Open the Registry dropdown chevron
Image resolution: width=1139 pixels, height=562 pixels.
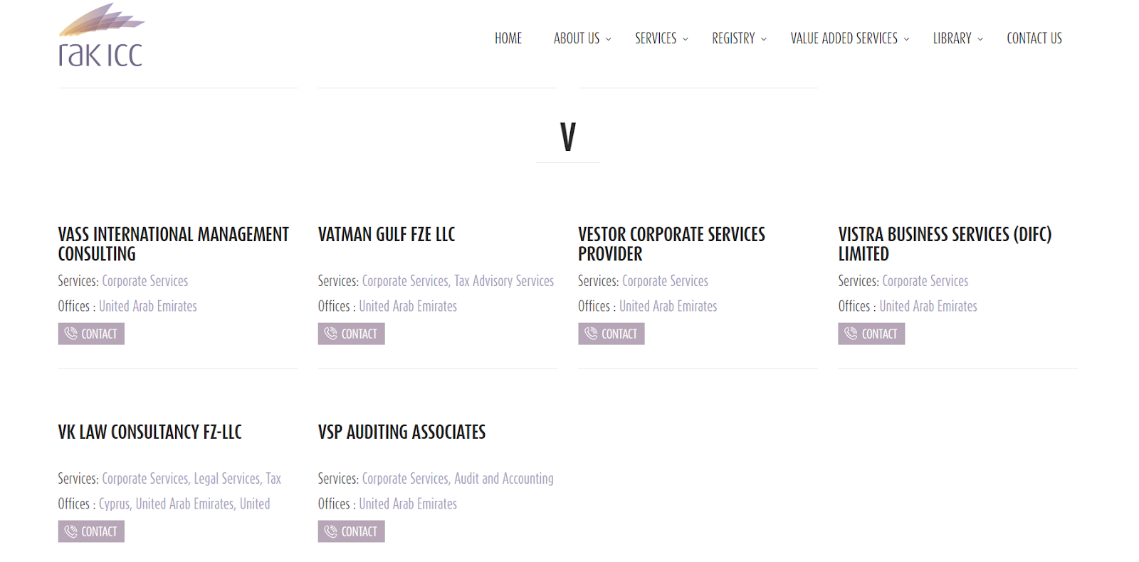pos(764,40)
